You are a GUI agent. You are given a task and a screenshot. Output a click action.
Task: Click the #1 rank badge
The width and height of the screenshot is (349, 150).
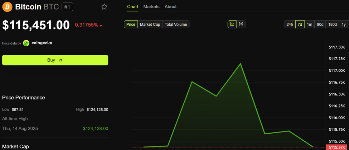pyautogui.click(x=67, y=7)
